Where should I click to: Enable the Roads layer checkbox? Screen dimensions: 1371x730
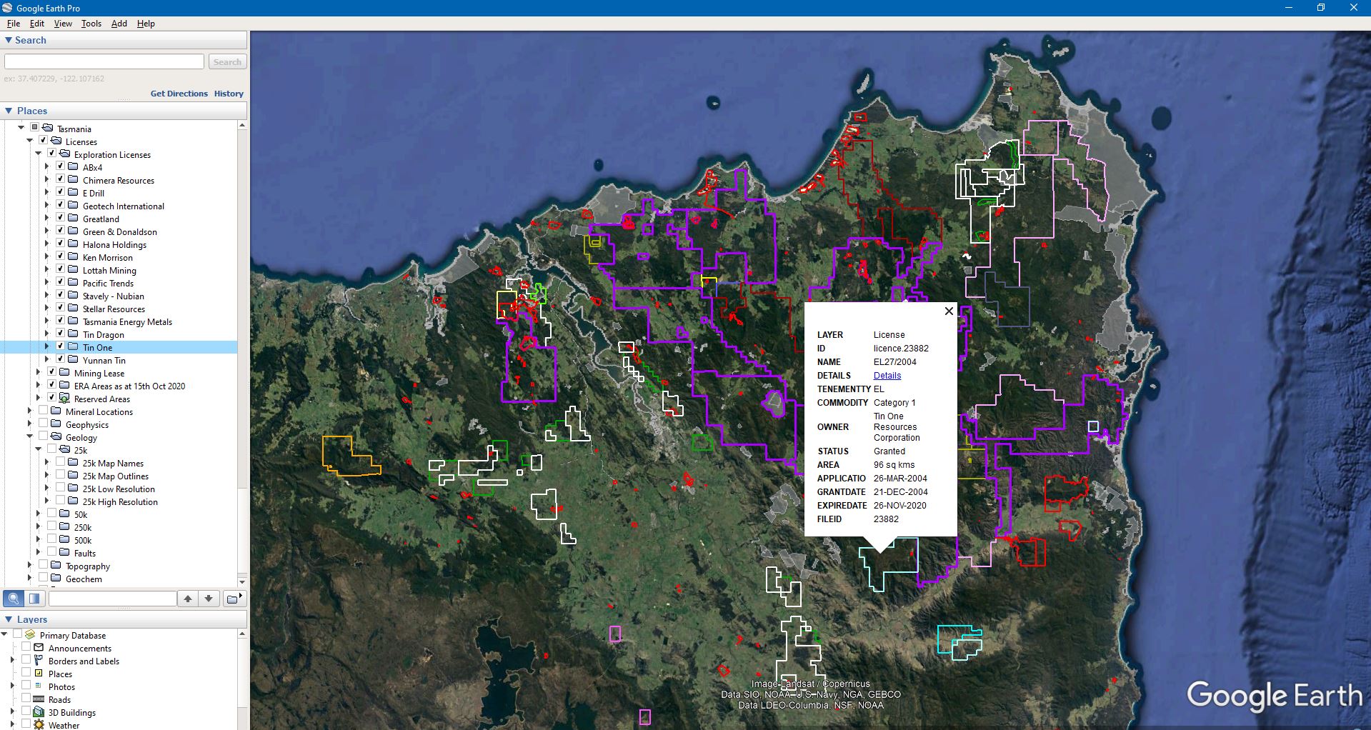[26, 699]
